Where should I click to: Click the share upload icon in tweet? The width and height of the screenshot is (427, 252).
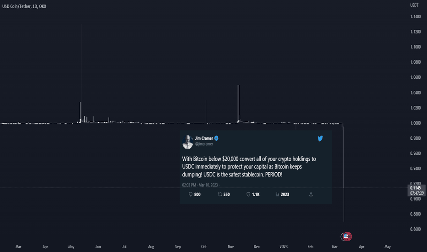click(311, 194)
